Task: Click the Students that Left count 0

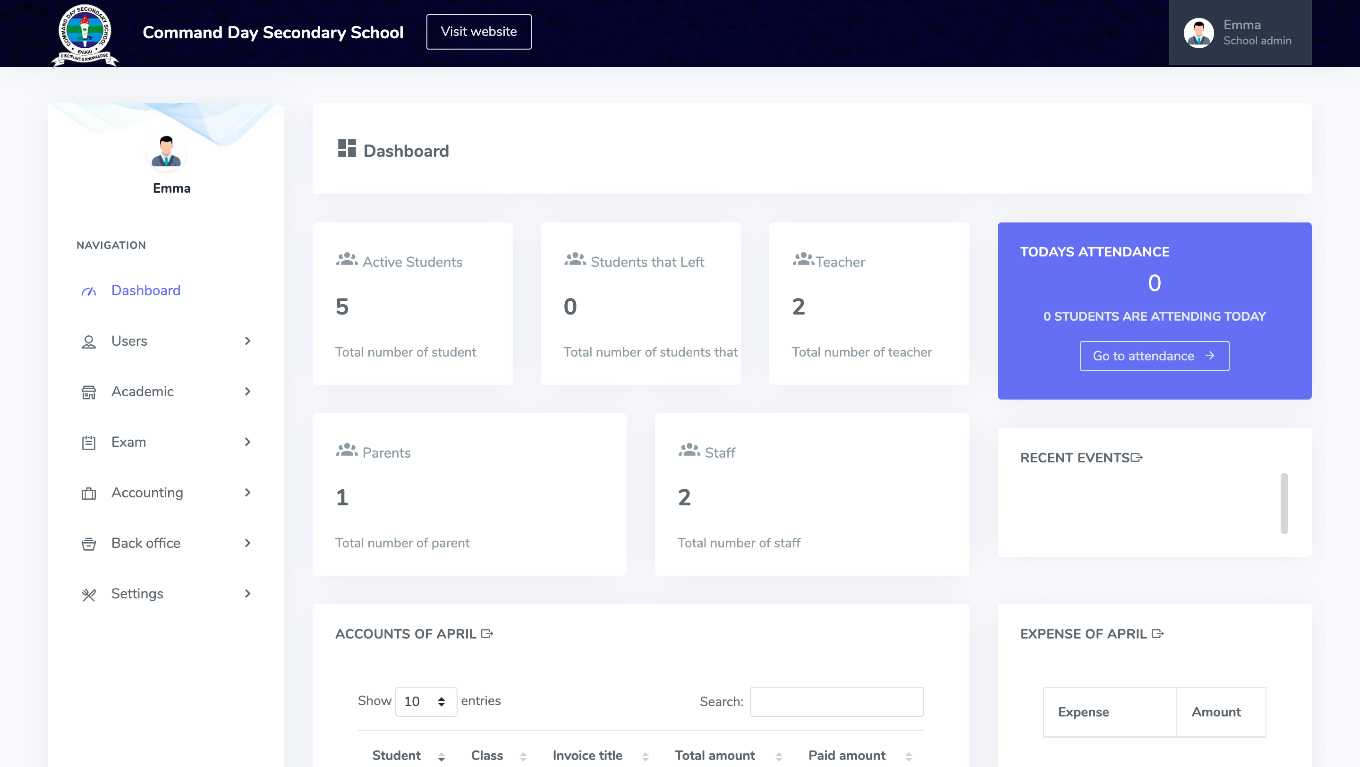Action: (x=570, y=307)
